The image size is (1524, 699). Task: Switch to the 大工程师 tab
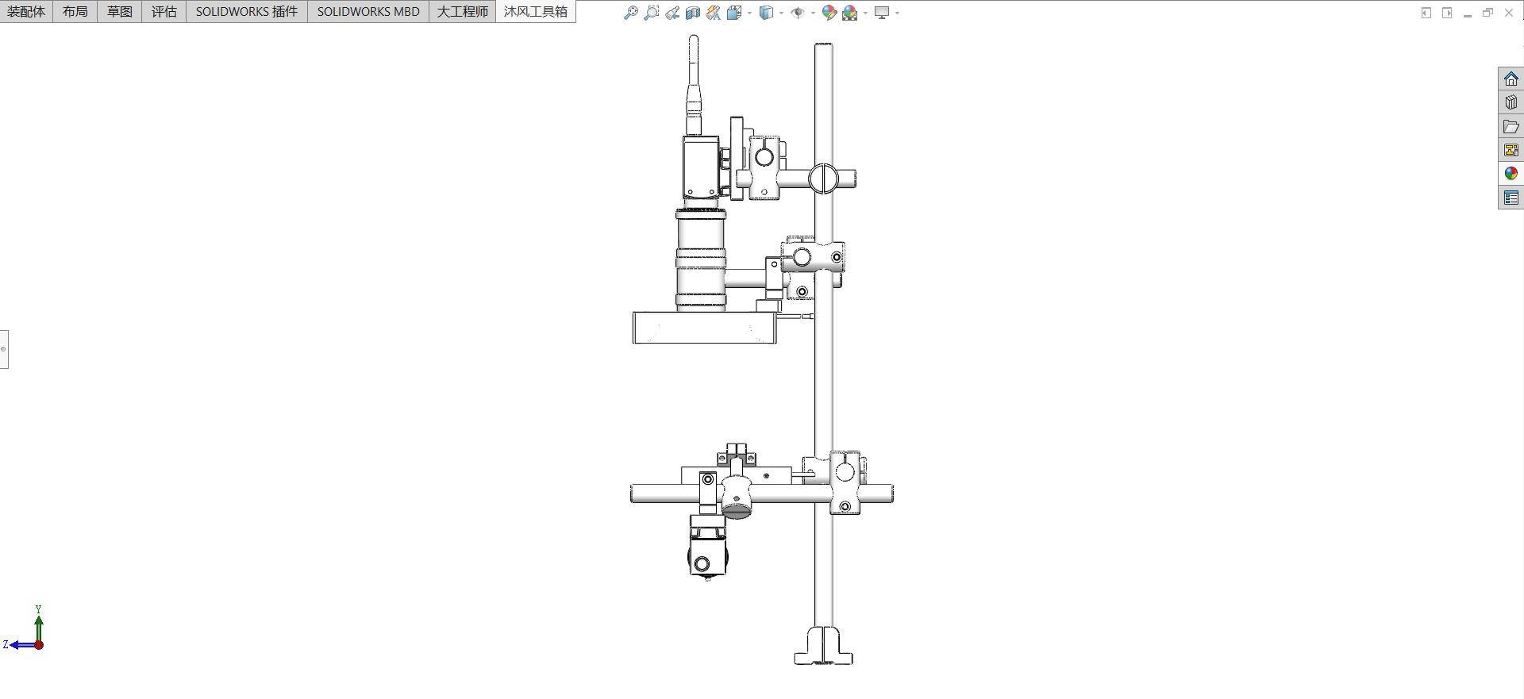pos(463,11)
